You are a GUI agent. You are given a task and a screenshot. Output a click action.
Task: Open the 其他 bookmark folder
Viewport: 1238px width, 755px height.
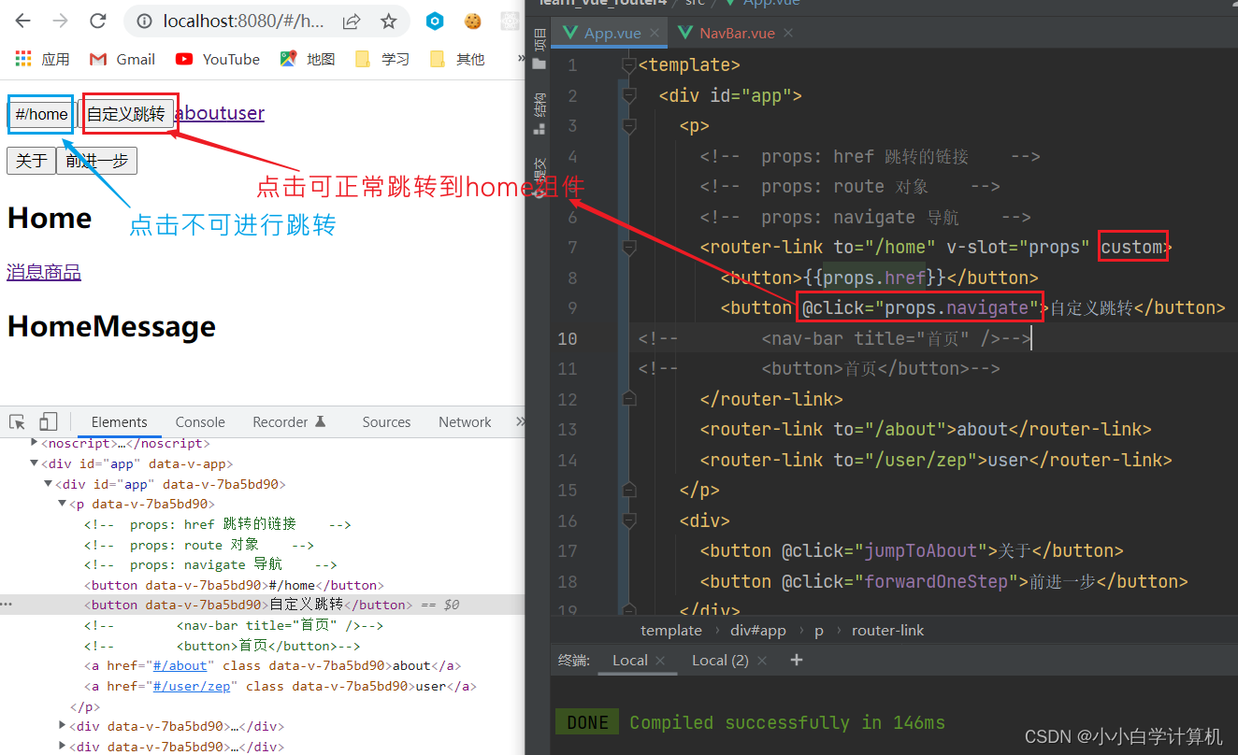click(457, 59)
